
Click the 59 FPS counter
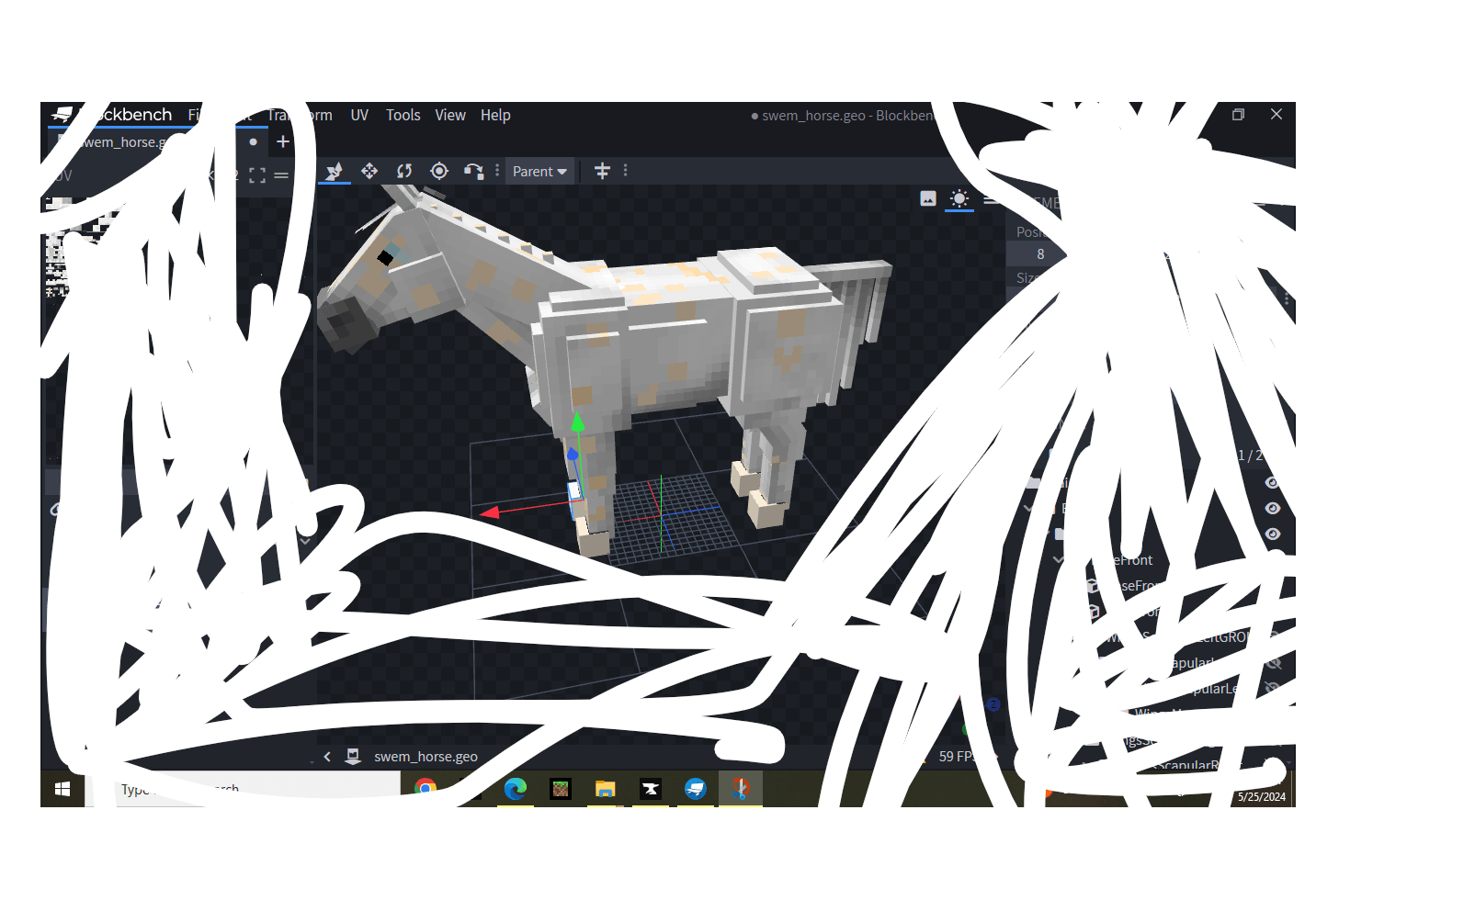[x=956, y=757]
